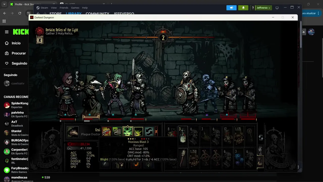Open the View menu in Steam
Screen dimensions: 323x182
[x=54, y=8]
